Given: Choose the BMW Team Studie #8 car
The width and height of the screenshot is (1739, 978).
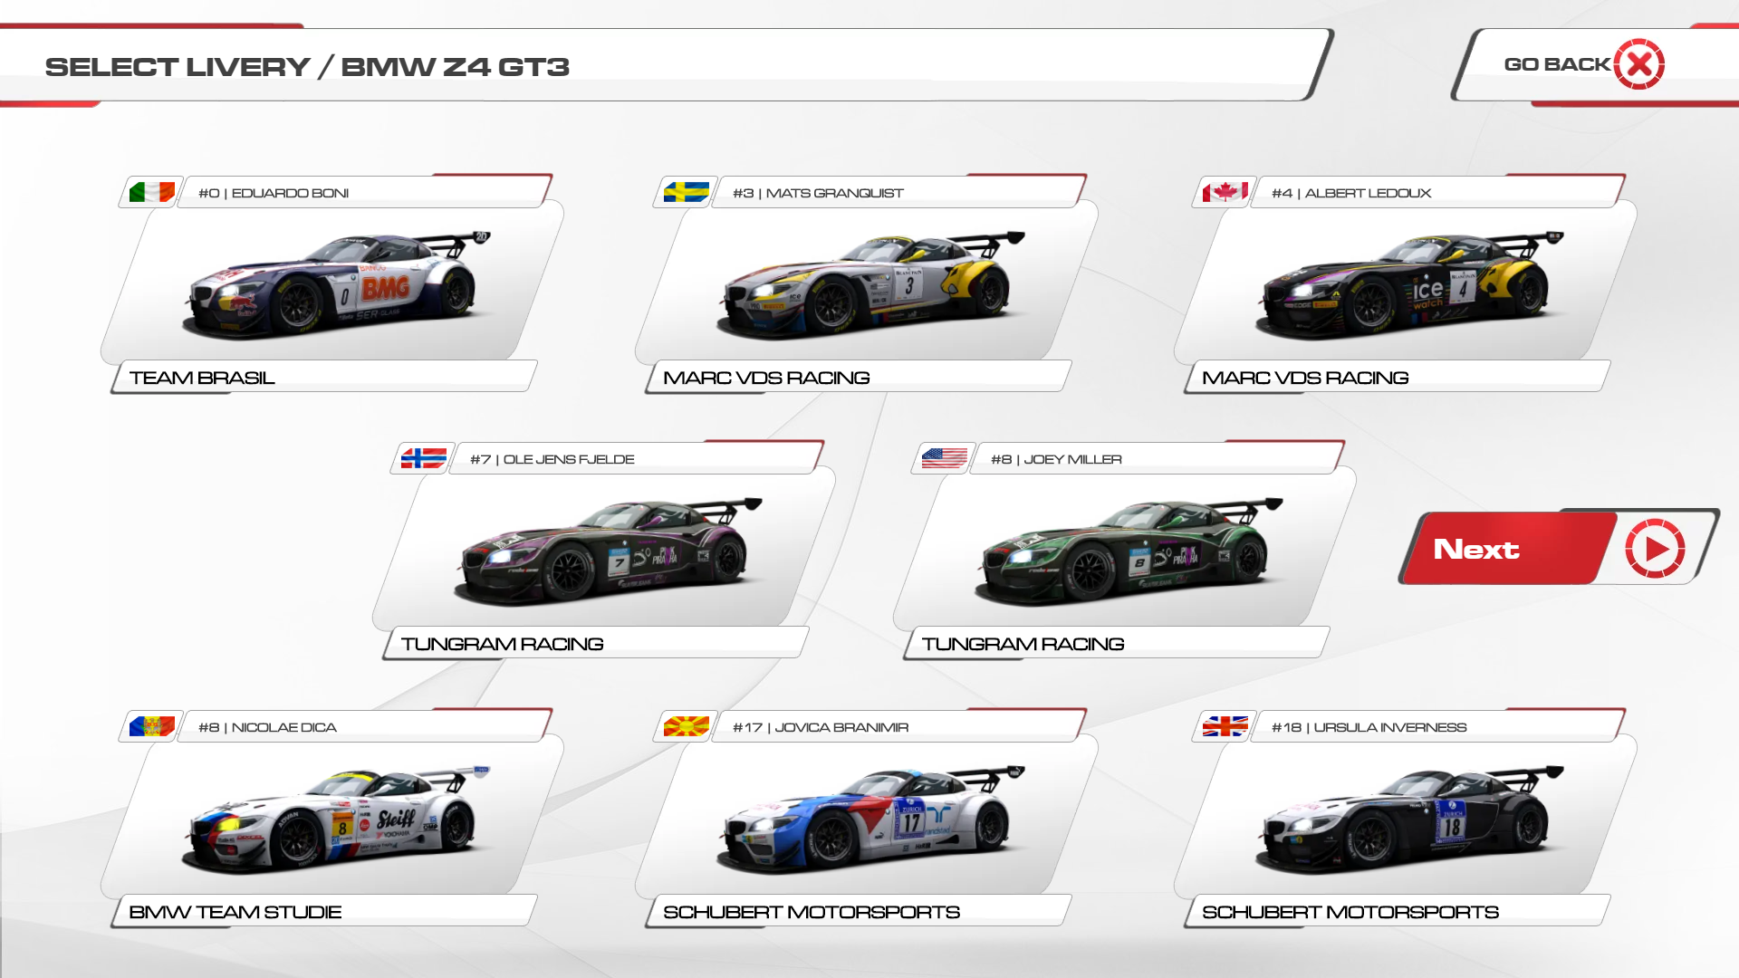Looking at the screenshot, I should (335, 820).
